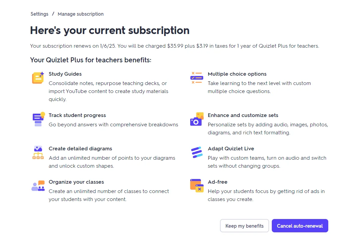Viewport: 348px width, 249px height.
Task: Click the Adapt Quizlet Live heading
Action: point(231,149)
